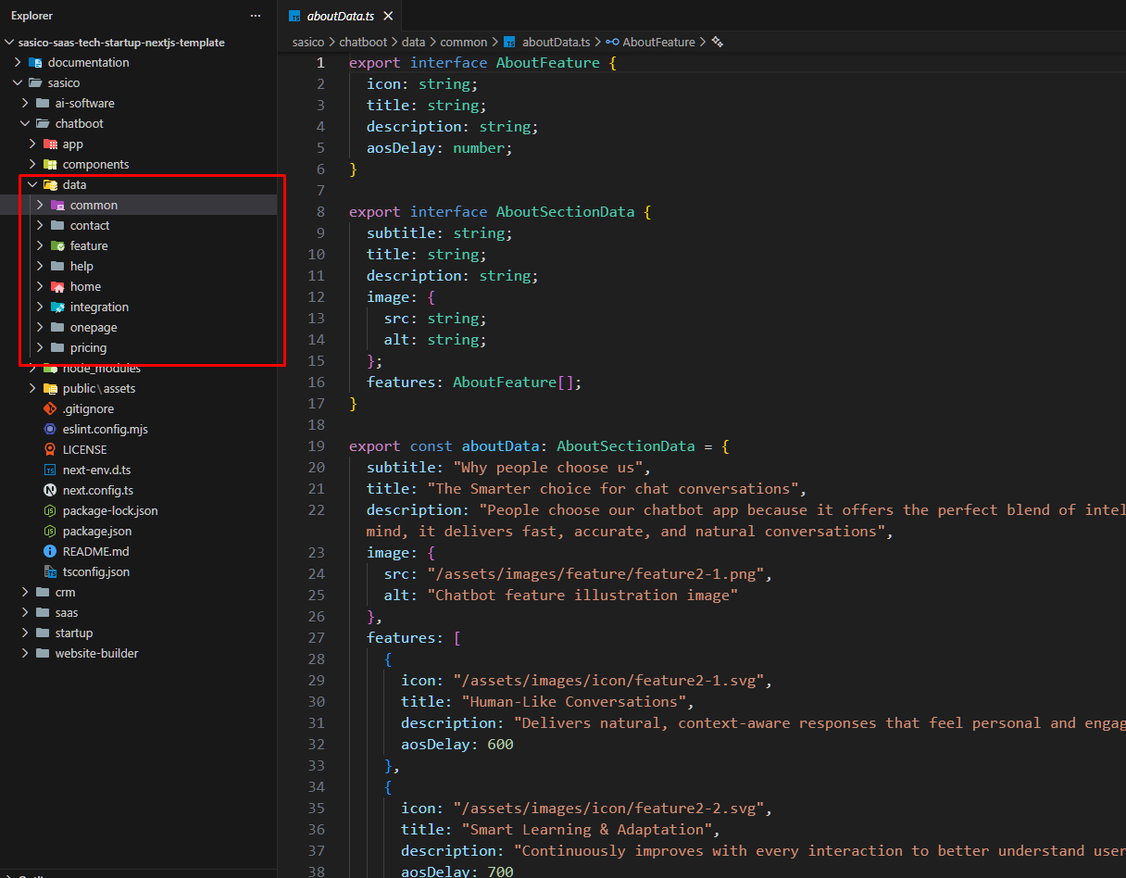Select the website-builder folder row

tap(139, 653)
